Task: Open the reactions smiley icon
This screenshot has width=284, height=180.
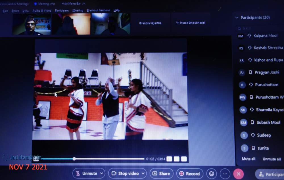Action: pos(212,174)
